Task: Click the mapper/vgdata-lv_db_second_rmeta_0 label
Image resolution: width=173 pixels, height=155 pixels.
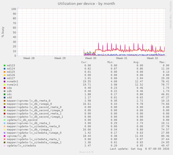Action: [34, 107]
